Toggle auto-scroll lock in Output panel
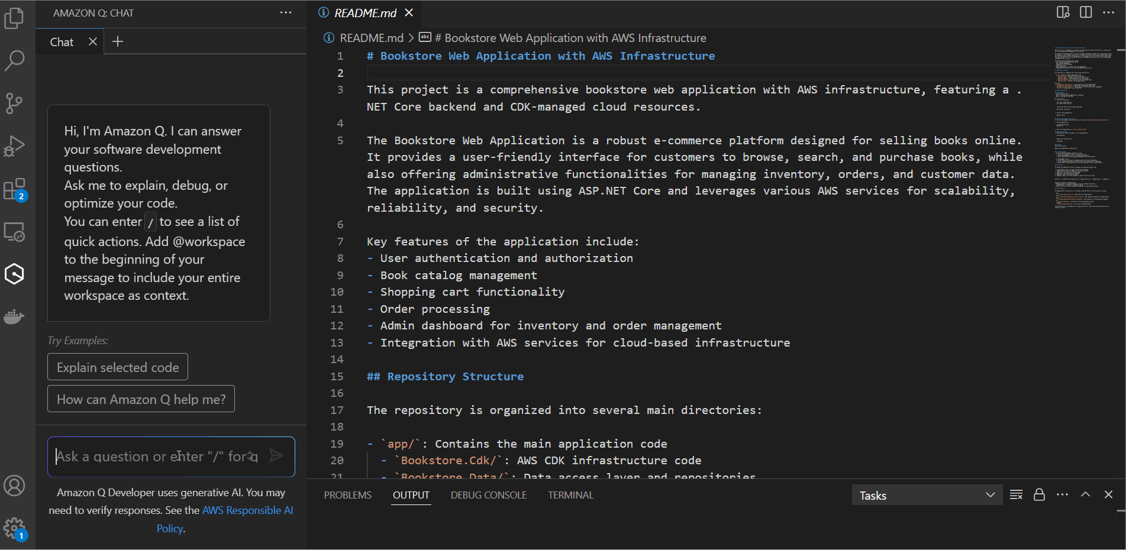The image size is (1126, 550). pos(1040,495)
